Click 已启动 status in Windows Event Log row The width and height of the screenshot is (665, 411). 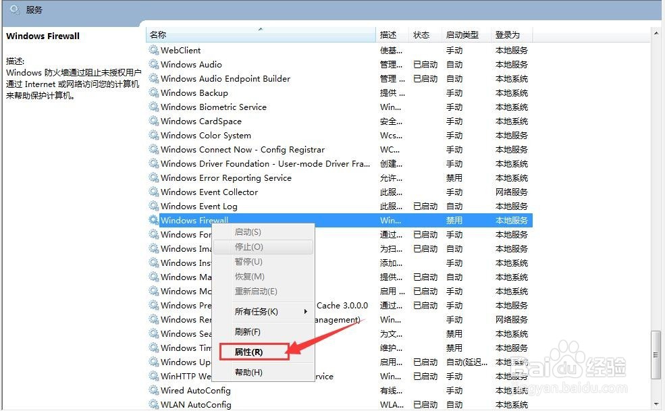click(x=425, y=206)
